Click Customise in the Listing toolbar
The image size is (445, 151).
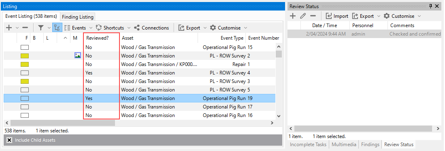point(226,28)
